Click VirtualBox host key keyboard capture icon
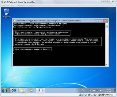Viewport: 117px width, 97px height. 103,95
